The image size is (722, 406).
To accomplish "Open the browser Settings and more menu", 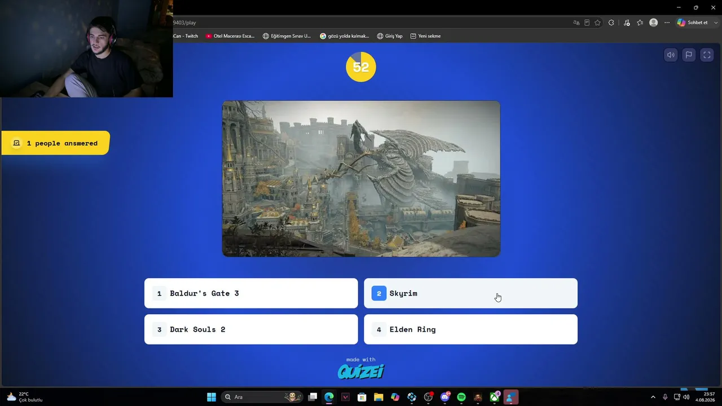I will [x=667, y=23].
